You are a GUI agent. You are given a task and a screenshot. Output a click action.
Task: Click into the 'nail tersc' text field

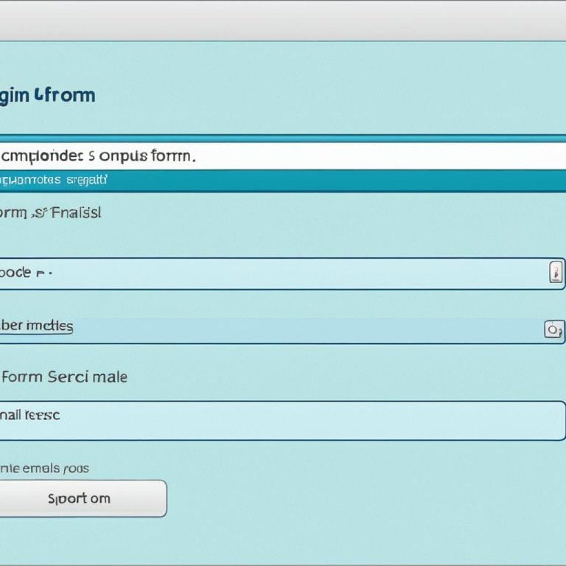pyautogui.click(x=276, y=421)
